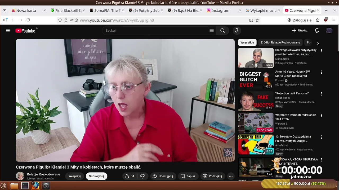The height and width of the screenshot is (190, 339).
Task: Select the Wszystkie filter chip
Action: click(x=247, y=42)
